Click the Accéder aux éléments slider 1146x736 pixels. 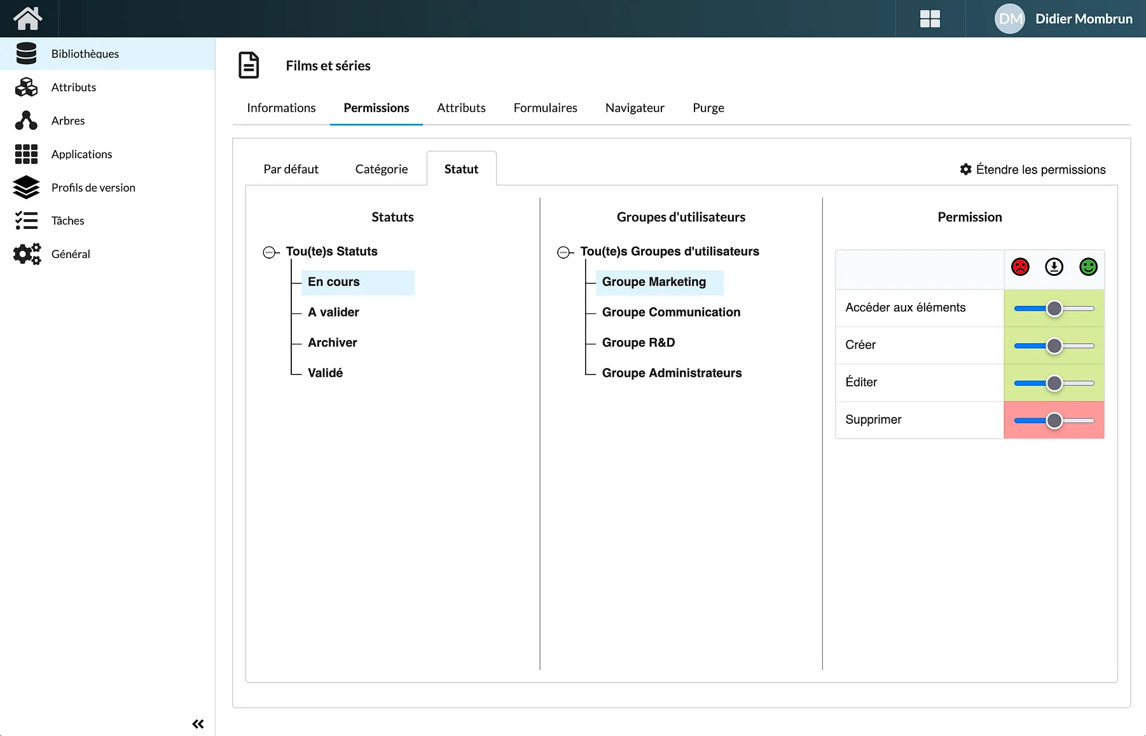pos(1054,308)
